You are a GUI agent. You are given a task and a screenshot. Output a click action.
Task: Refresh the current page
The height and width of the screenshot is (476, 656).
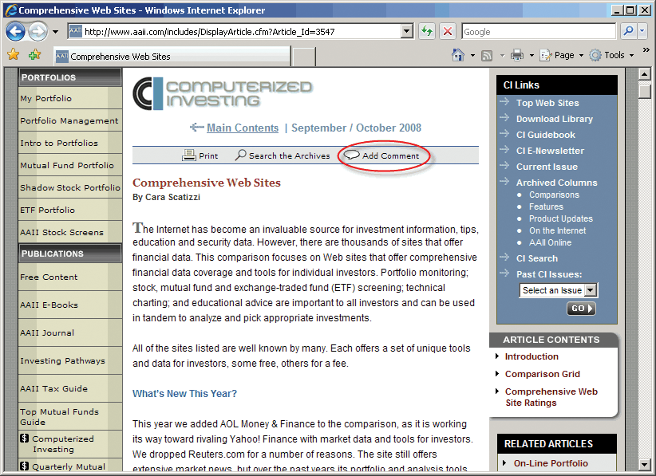[427, 31]
